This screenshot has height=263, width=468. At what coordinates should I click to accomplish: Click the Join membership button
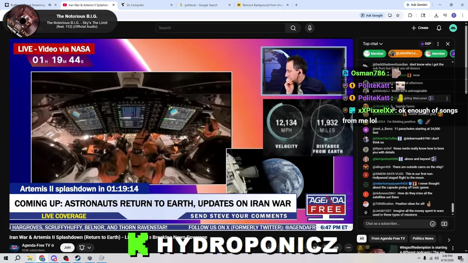pyautogui.click(x=67, y=248)
